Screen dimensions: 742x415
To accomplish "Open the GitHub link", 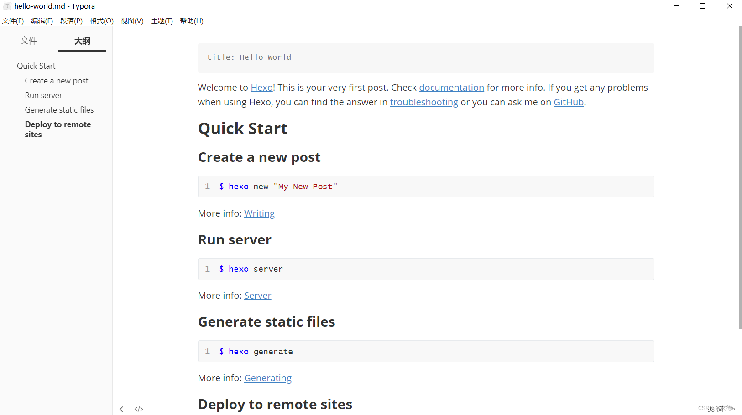I will point(569,102).
